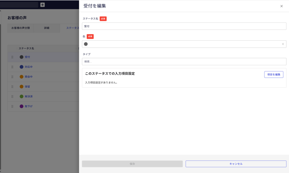
Task: Click the drag handle for the 保留 row
Action: click(x=12, y=86)
